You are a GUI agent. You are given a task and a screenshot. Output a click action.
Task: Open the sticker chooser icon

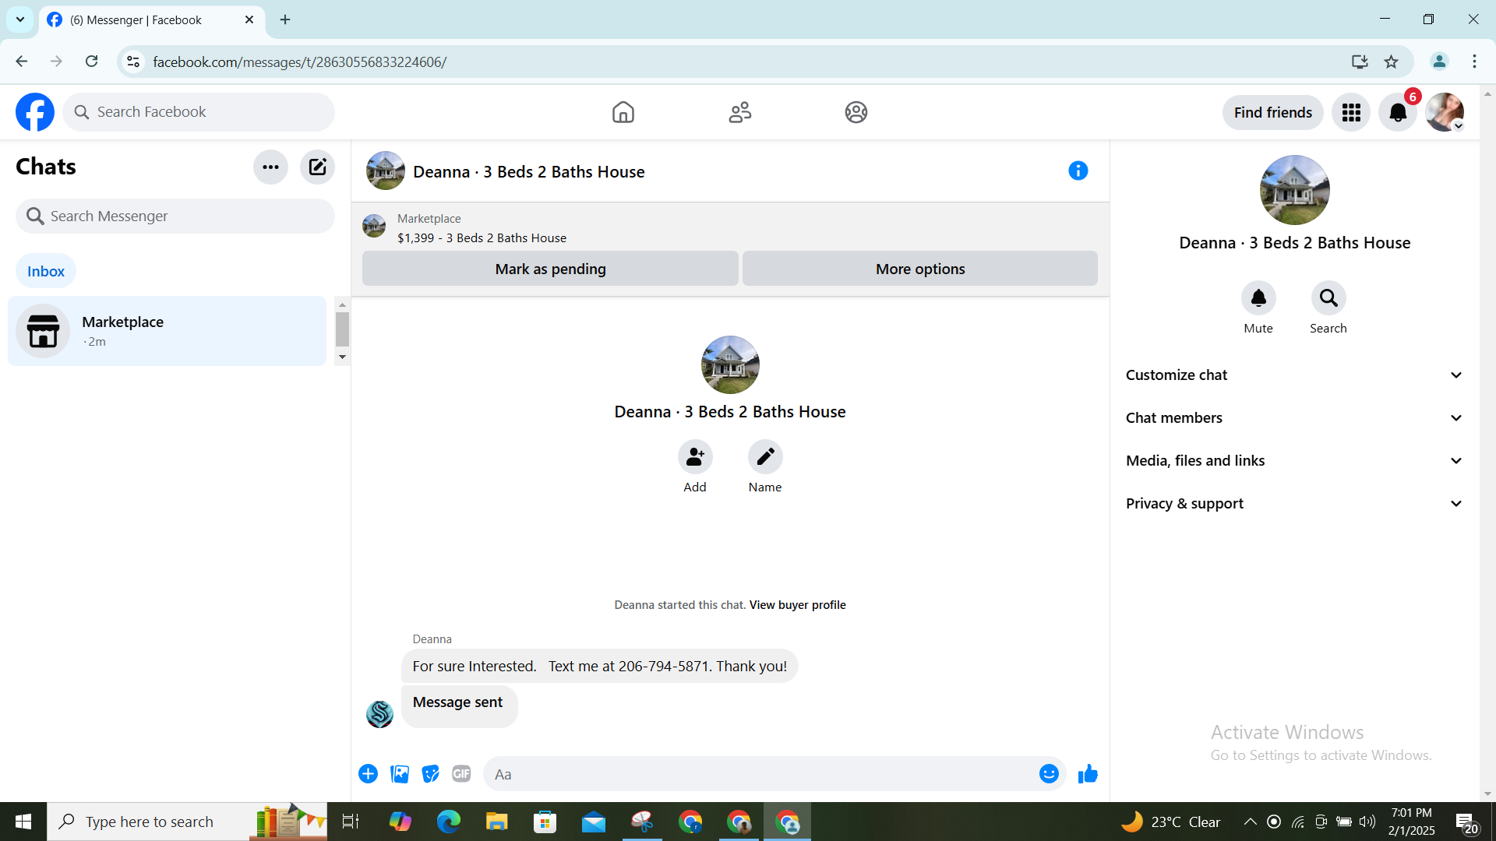pyautogui.click(x=430, y=774)
